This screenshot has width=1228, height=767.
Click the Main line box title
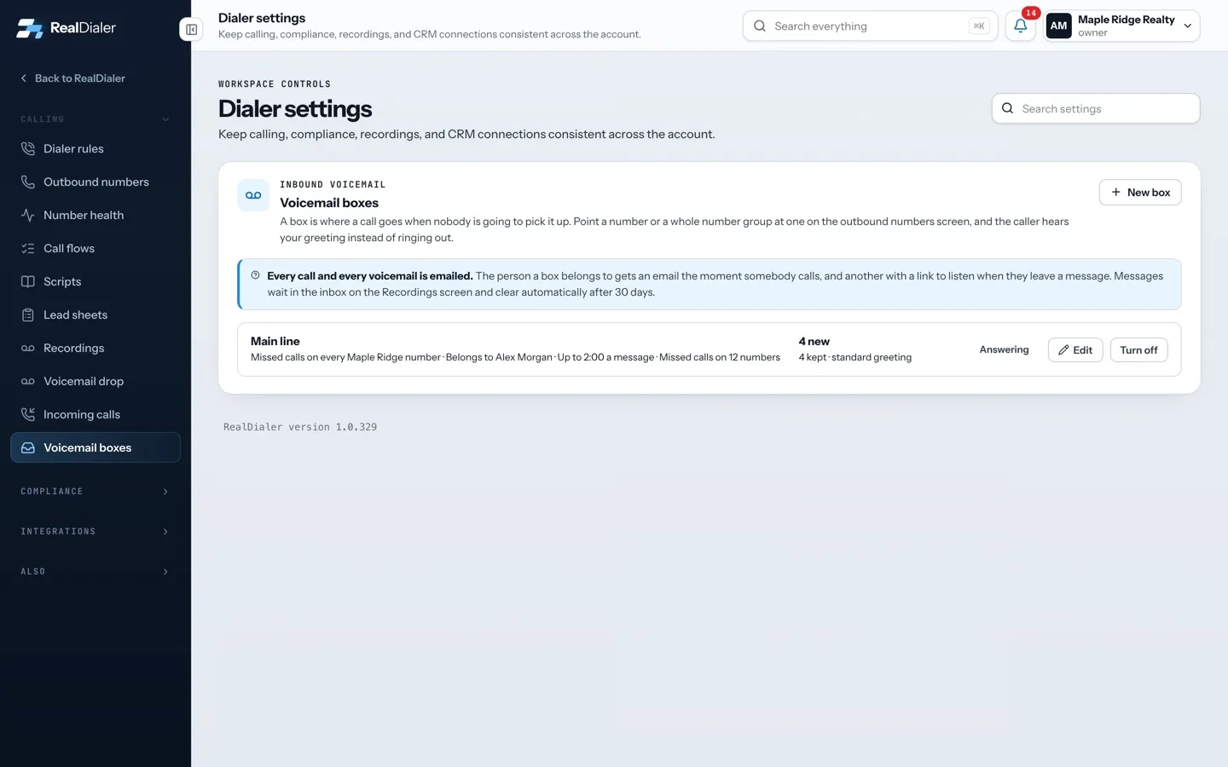click(x=275, y=341)
